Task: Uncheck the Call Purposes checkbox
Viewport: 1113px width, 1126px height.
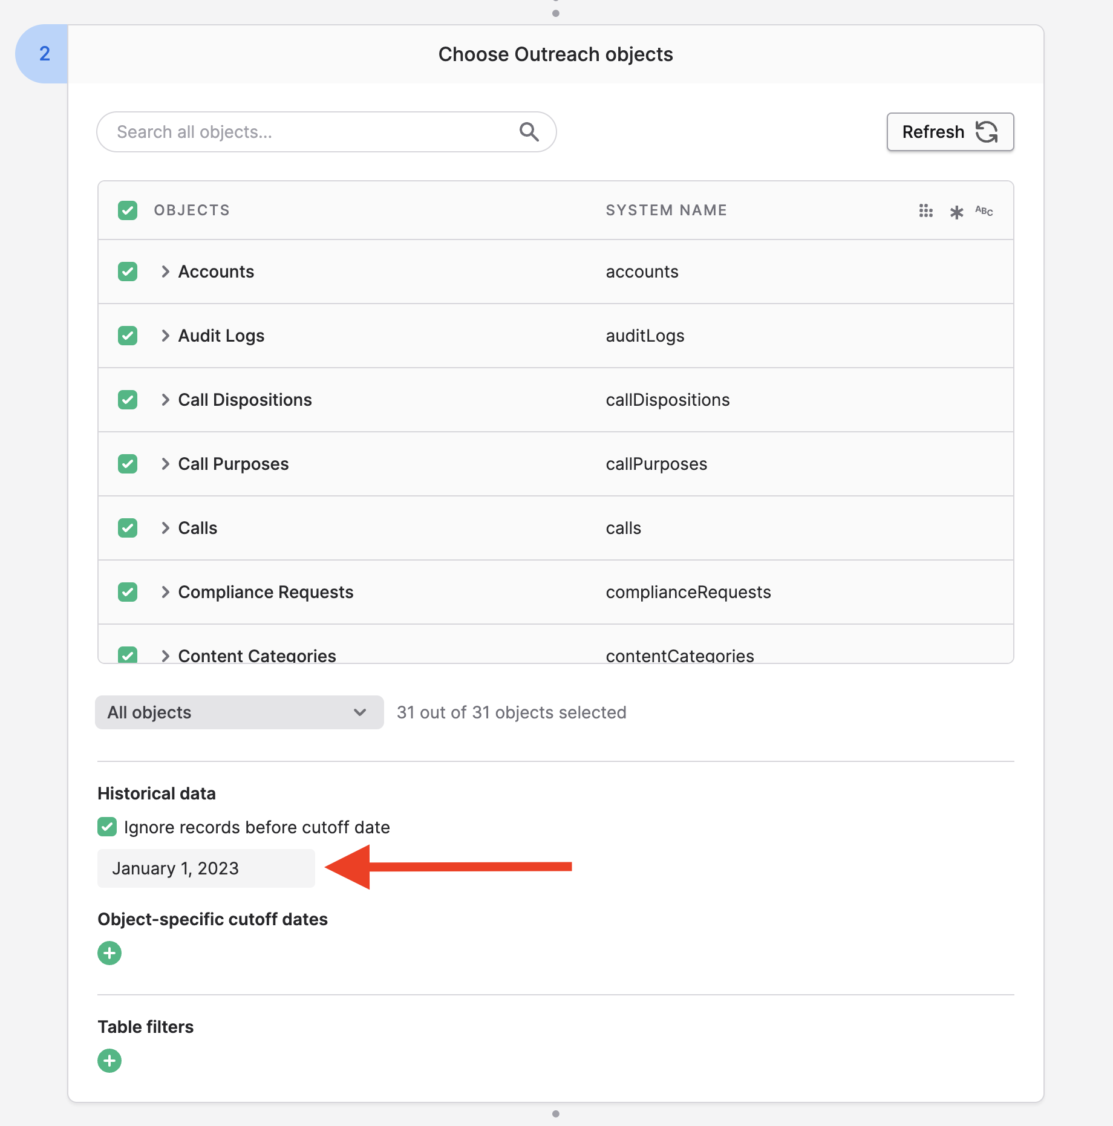Action: tap(128, 464)
